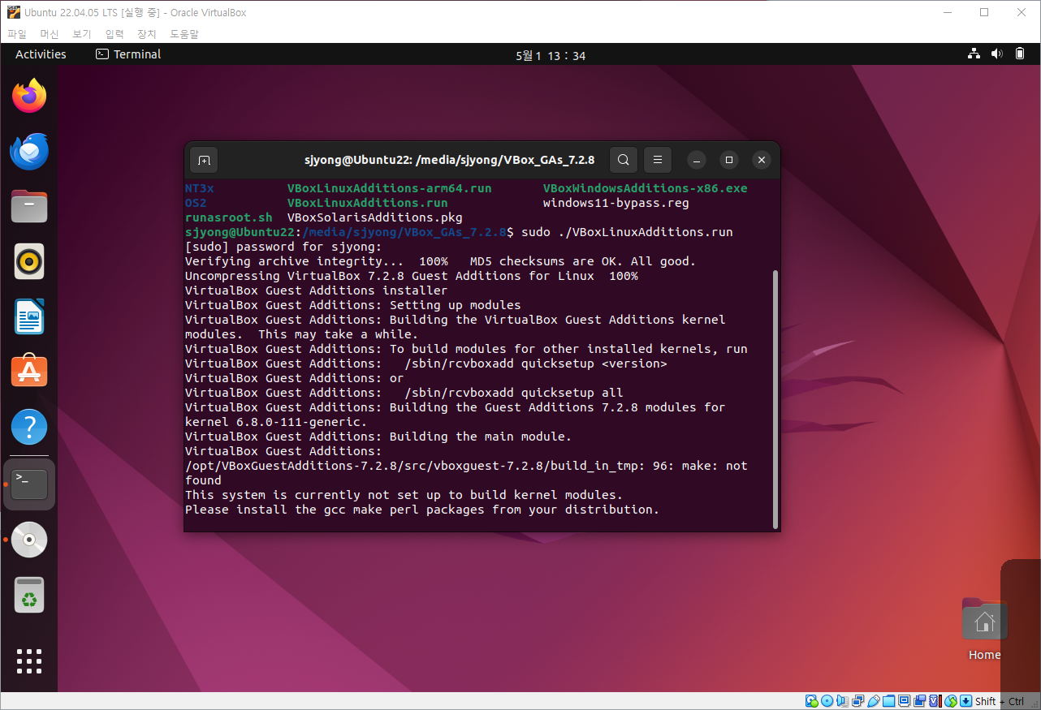Screen dimensions: 1041x710
Task: Click VirtualBox recording status icon
Action: click(x=920, y=701)
